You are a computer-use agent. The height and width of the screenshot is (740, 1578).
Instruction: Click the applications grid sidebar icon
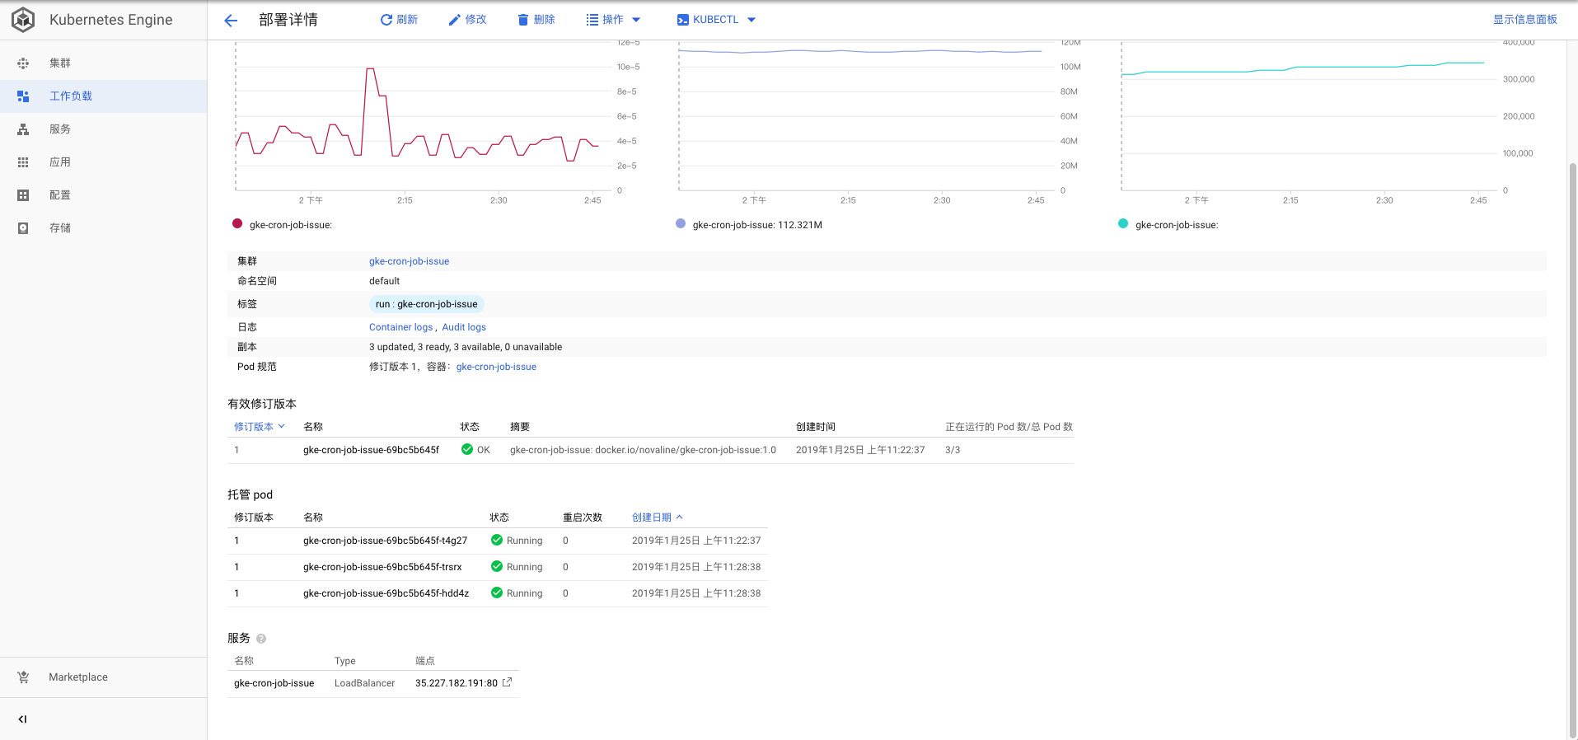click(23, 162)
